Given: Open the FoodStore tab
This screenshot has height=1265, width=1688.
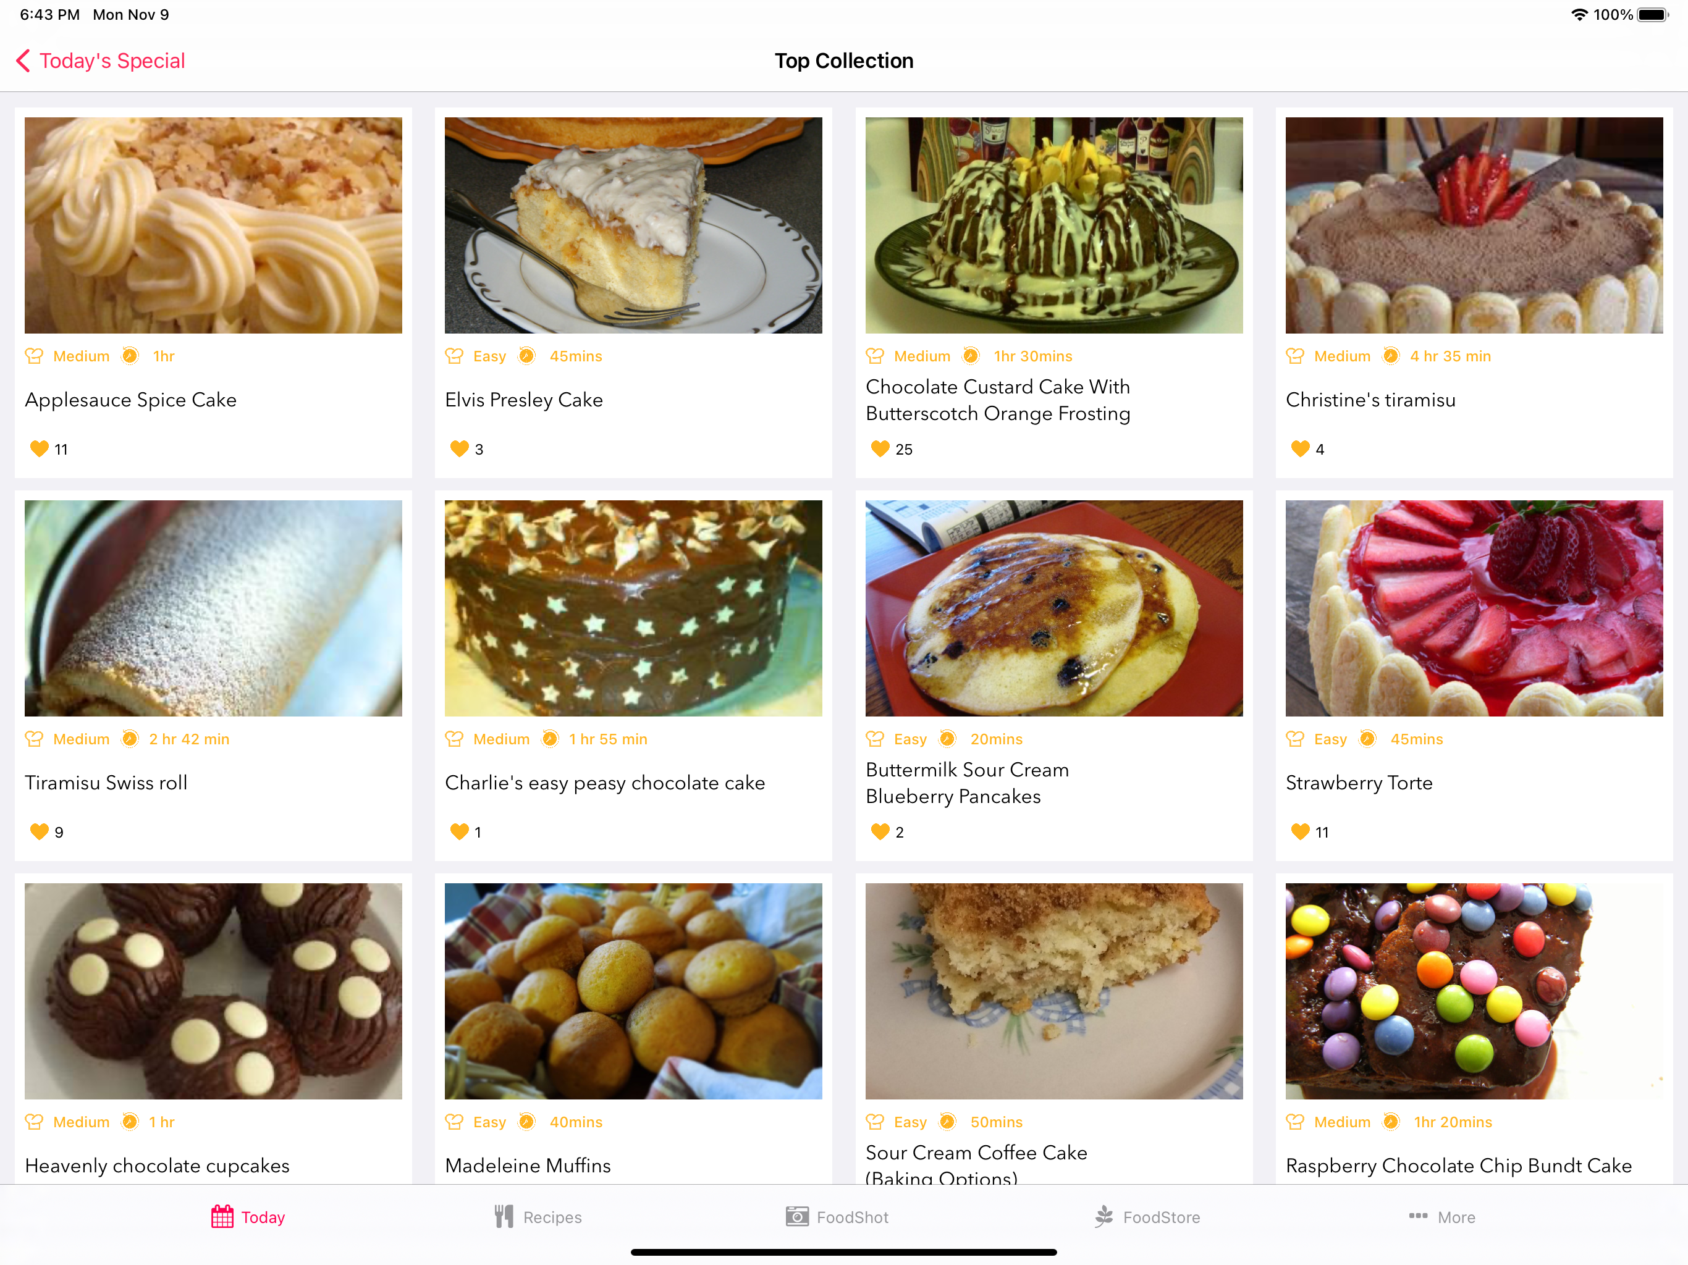Looking at the screenshot, I should [1147, 1217].
